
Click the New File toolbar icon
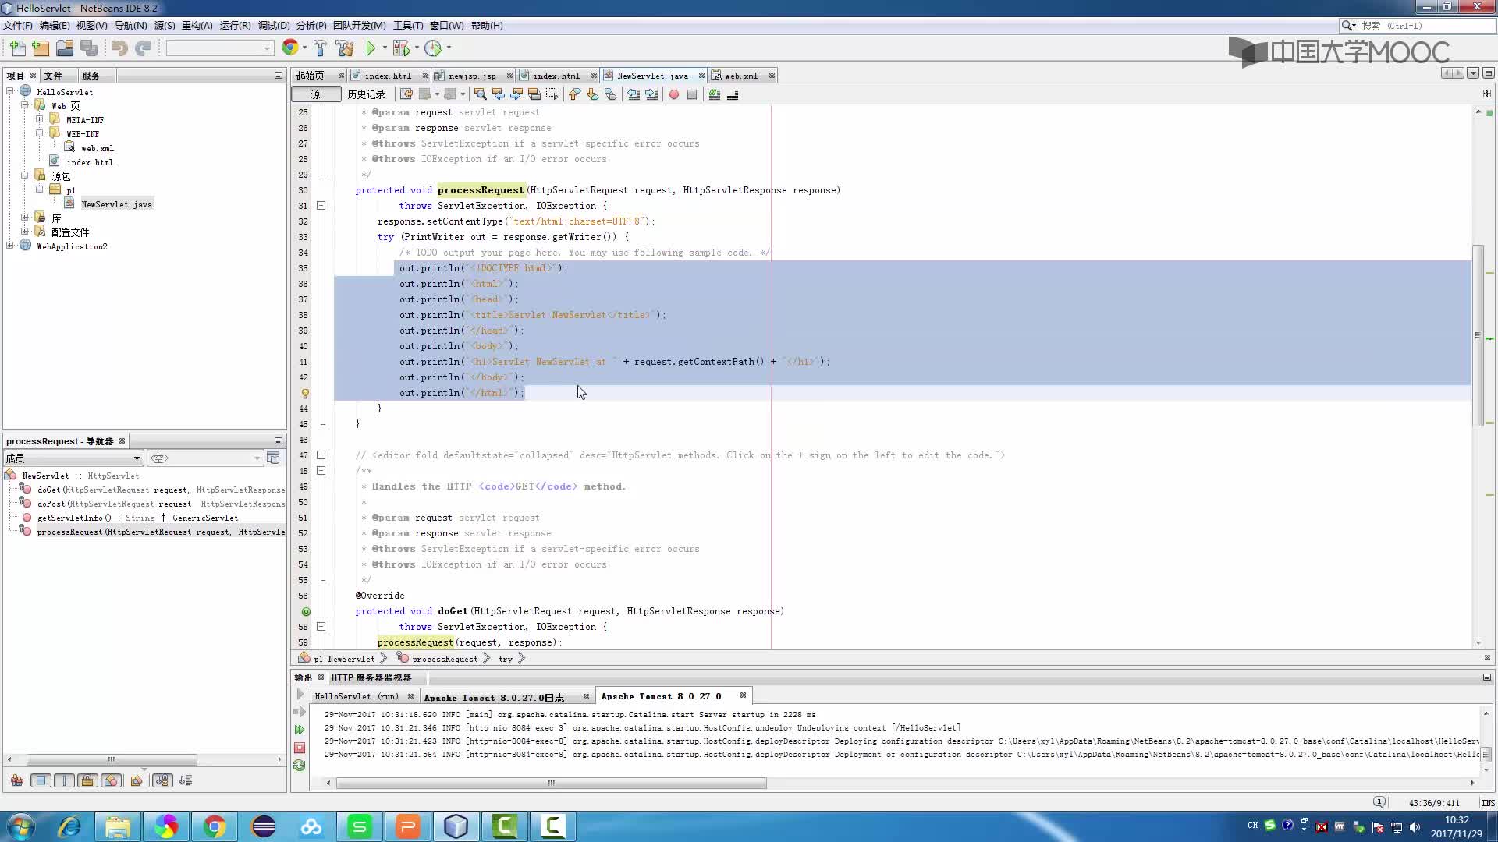coord(17,48)
